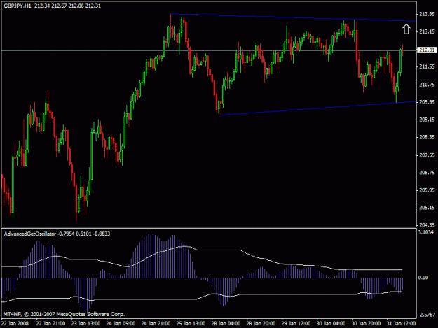
Task: Click the MT4NF MetaQuotes copyright text
Action: tap(64, 314)
